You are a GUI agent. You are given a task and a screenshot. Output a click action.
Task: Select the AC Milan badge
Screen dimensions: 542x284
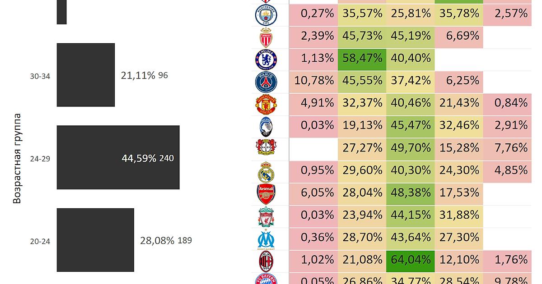click(266, 261)
